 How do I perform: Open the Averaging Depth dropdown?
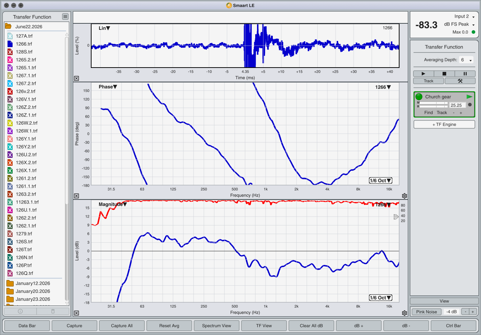[466, 60]
